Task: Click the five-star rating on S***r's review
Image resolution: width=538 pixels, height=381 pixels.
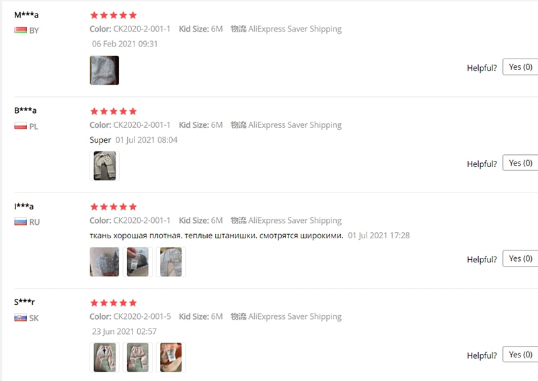Action: 114,303
